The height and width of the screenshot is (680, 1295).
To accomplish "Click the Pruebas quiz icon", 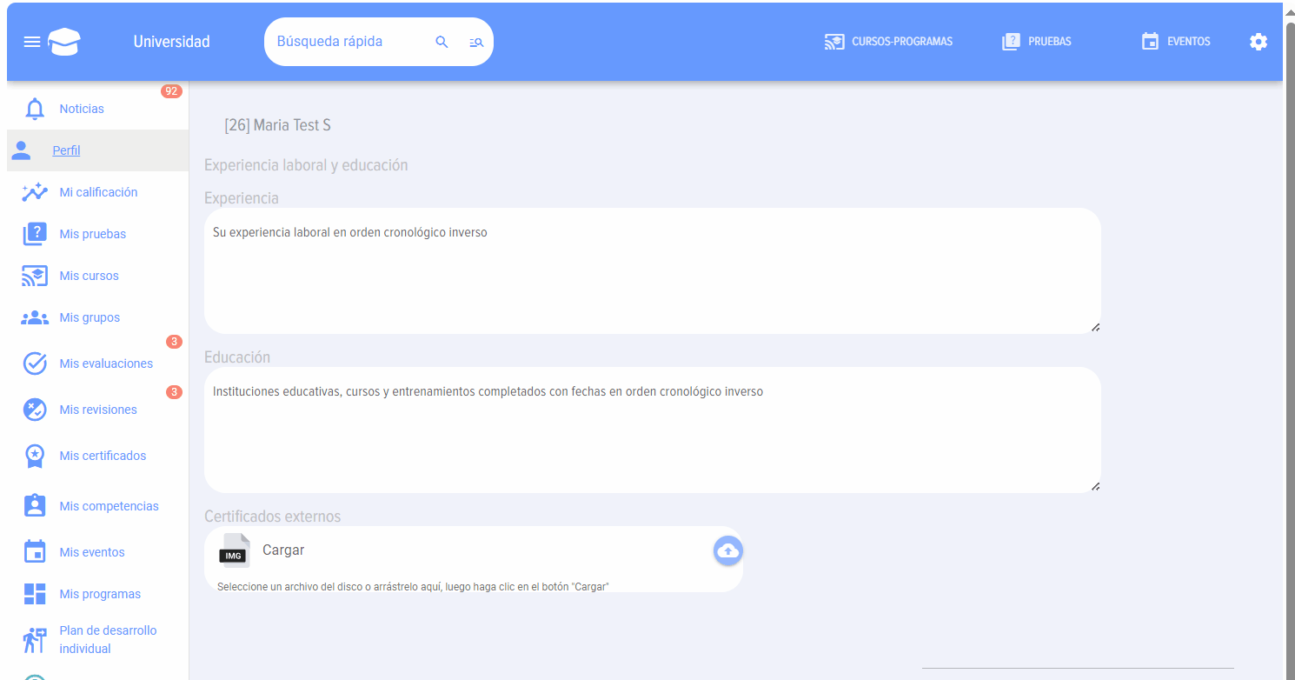I will coord(1011,42).
